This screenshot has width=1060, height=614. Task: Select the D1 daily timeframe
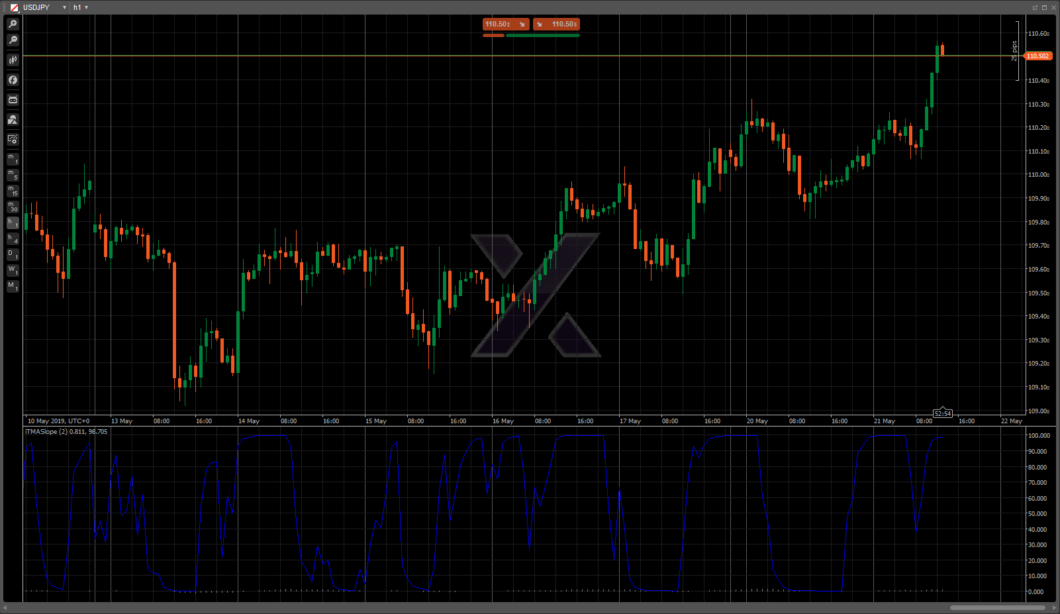(13, 254)
